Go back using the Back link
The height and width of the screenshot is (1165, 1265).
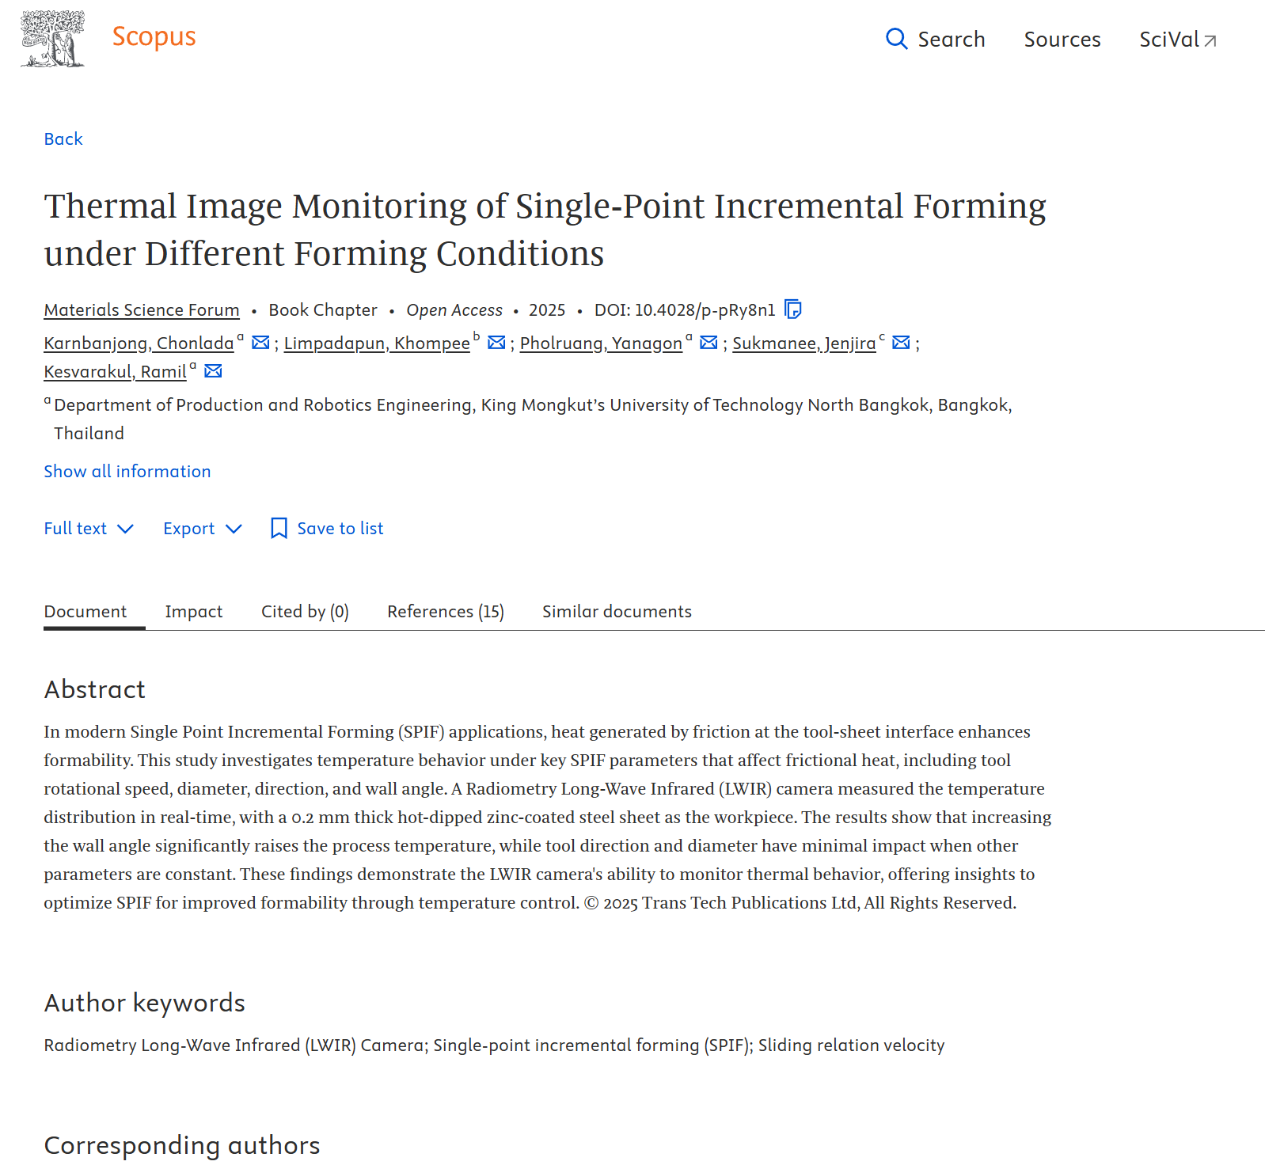tap(63, 139)
